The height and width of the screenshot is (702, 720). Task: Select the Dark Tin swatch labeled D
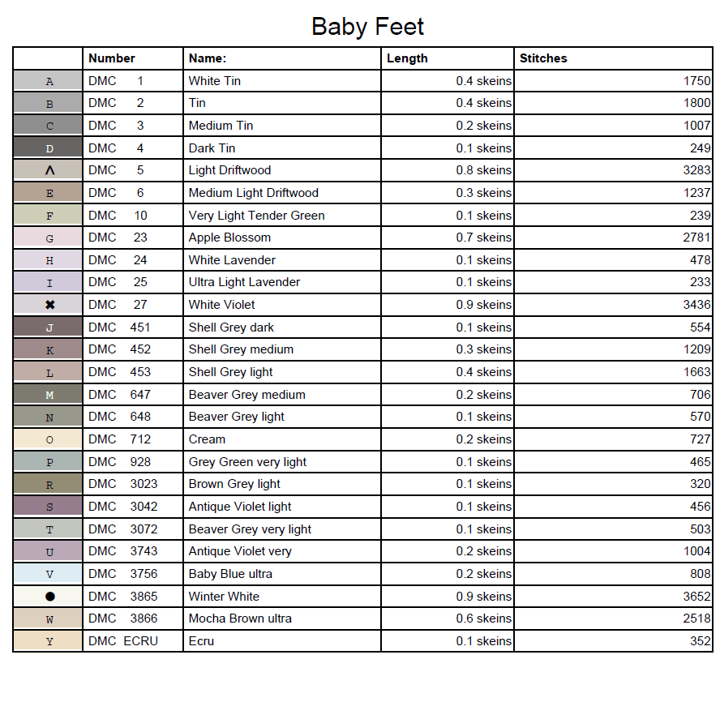click(49, 148)
